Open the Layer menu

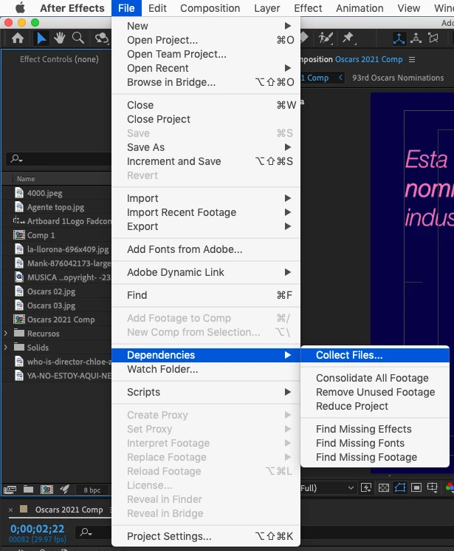pyautogui.click(x=267, y=8)
